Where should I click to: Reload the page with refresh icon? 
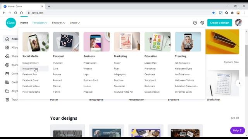coord(15,13)
